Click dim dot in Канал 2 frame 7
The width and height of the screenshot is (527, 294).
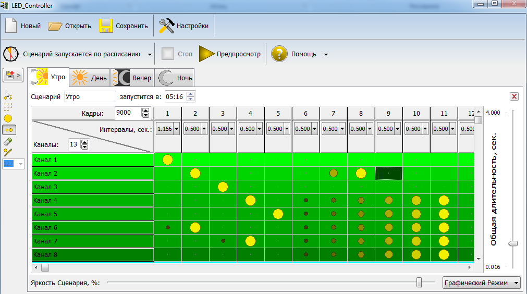click(334, 174)
